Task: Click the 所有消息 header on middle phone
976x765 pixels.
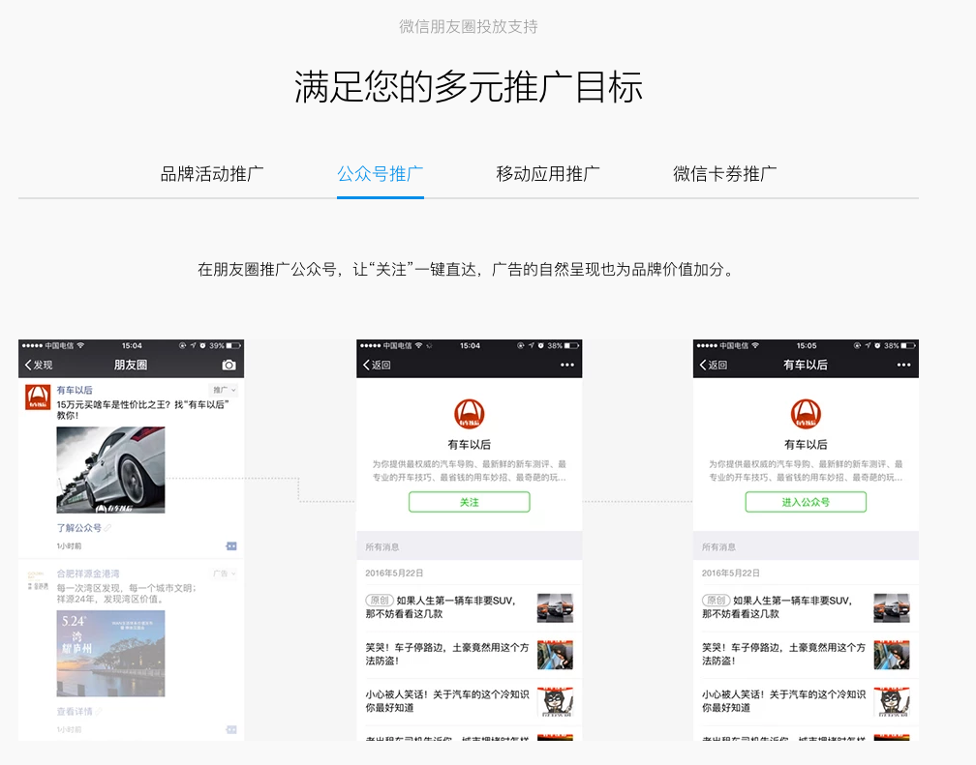Action: 470,546
